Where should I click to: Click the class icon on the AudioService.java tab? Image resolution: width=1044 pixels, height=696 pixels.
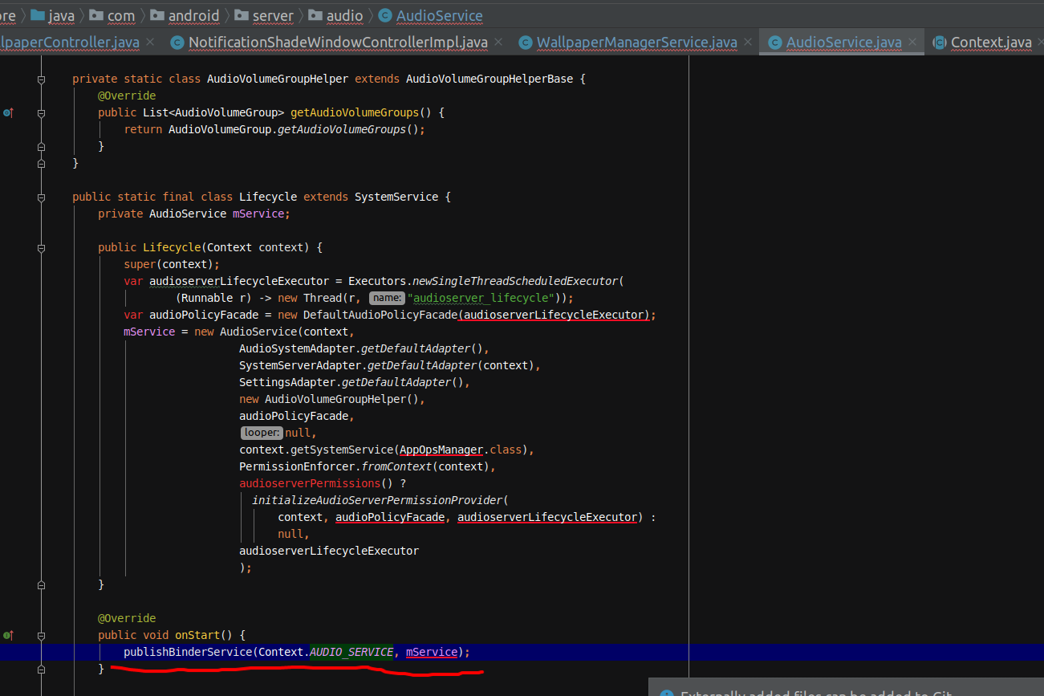click(x=775, y=43)
